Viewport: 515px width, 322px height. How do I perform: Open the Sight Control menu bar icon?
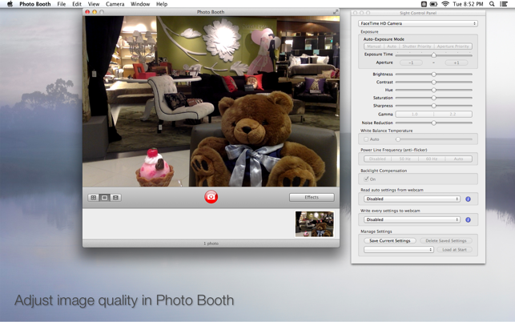(424, 4)
